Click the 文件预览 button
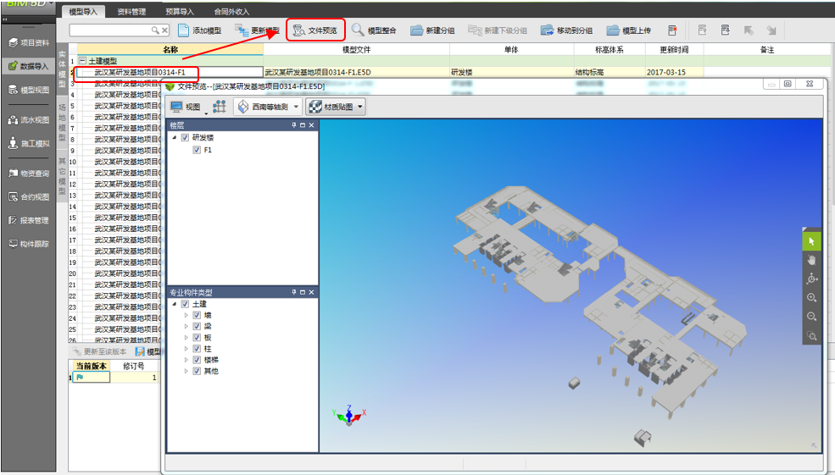The height and width of the screenshot is (475, 835). (315, 30)
